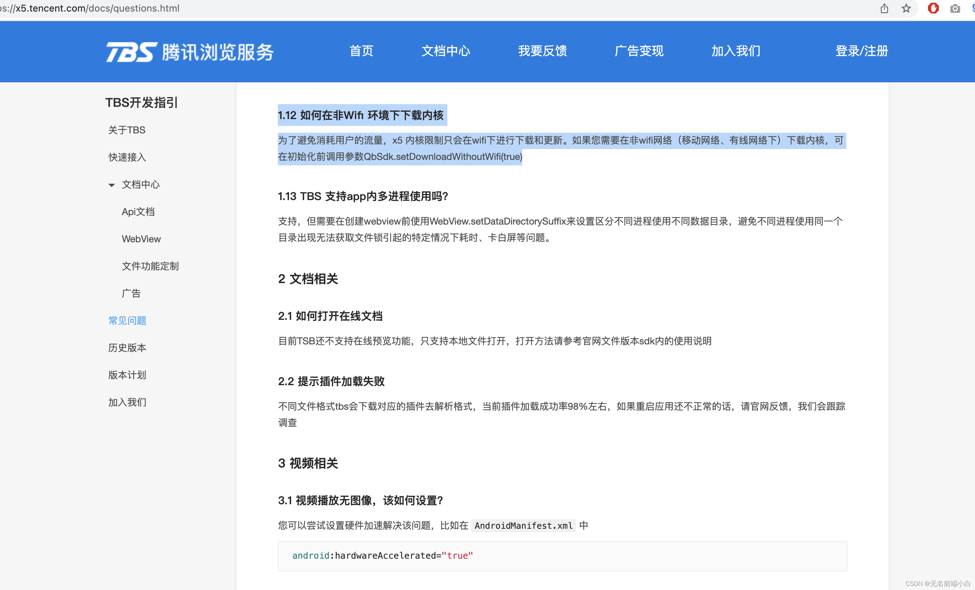Open 文档中心 from the top navigation

tap(446, 51)
